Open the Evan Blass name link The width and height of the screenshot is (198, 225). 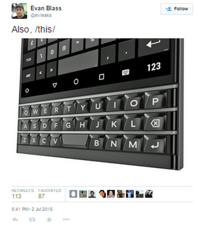(x=46, y=8)
